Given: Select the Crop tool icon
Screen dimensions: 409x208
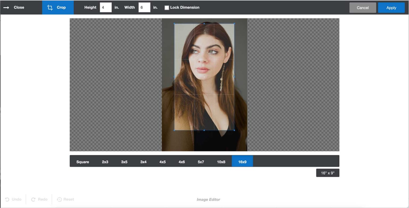Looking at the screenshot, I should click(50, 7).
